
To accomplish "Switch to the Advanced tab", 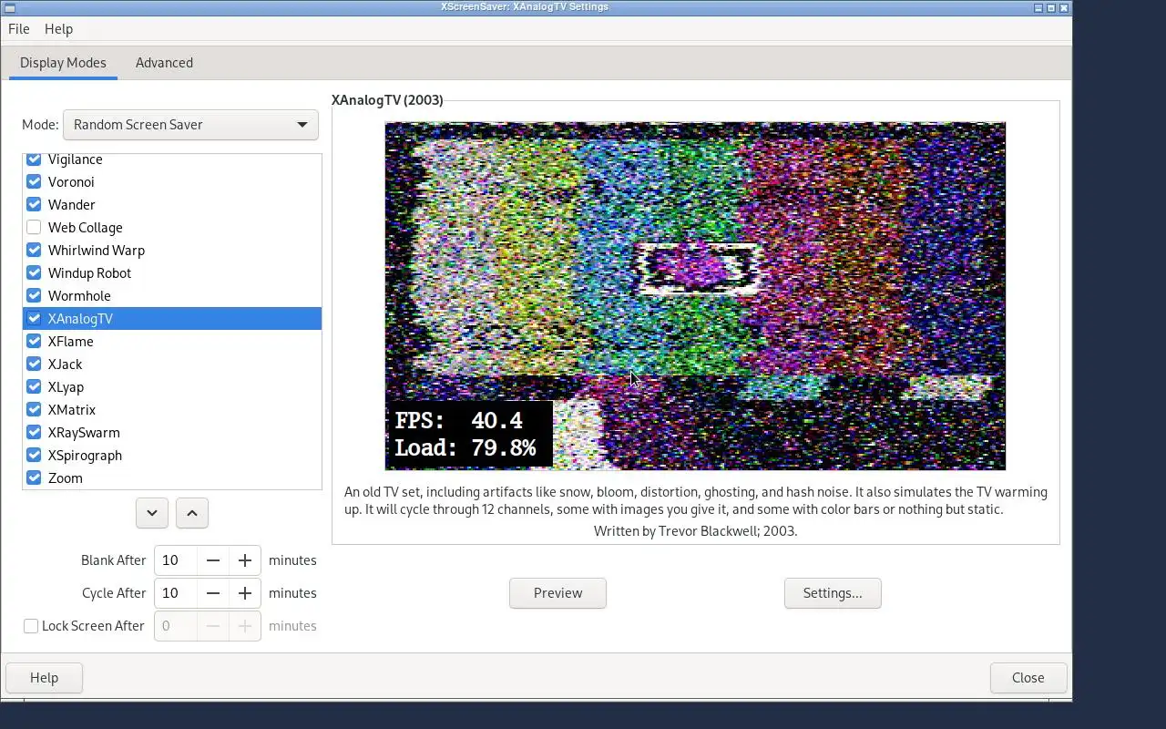I will pyautogui.click(x=164, y=63).
